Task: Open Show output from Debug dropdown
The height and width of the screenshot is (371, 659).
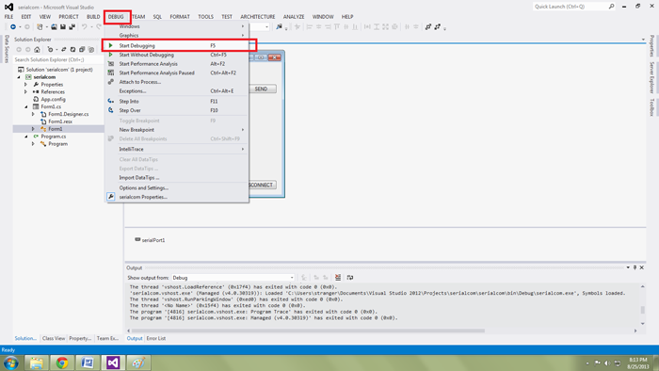Action: [x=233, y=278]
